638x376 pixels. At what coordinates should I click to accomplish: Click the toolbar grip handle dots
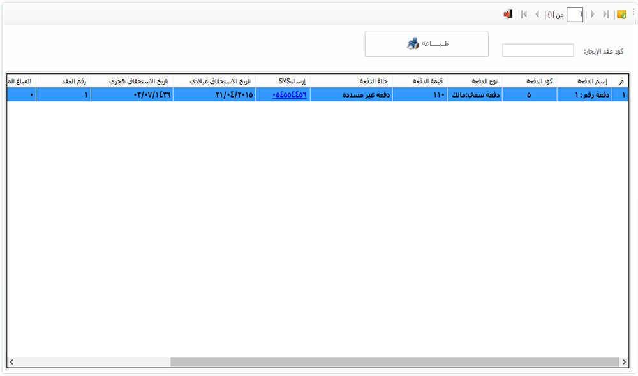click(633, 13)
